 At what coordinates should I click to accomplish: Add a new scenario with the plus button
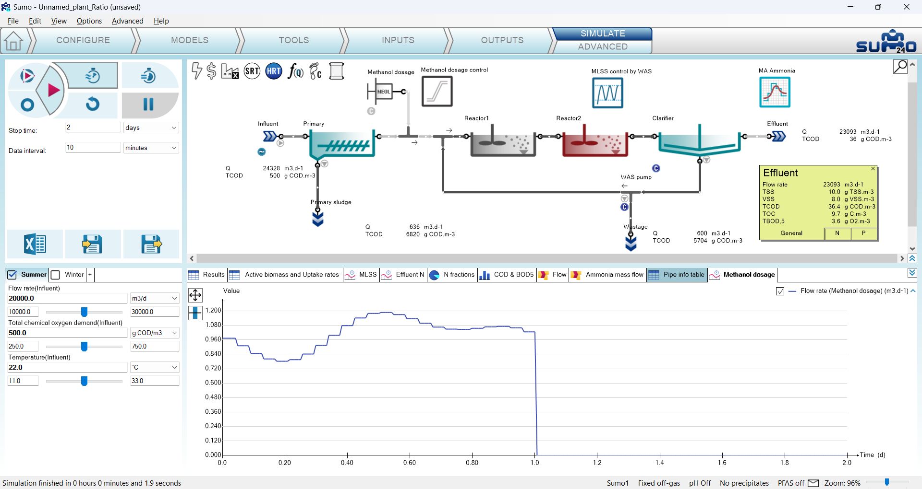click(90, 275)
